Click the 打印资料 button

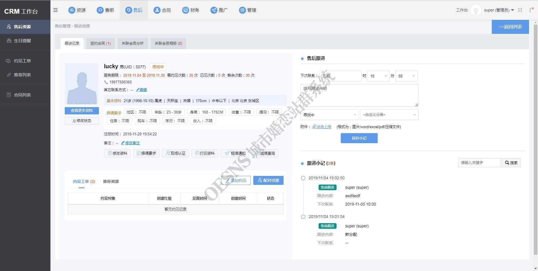(205, 153)
